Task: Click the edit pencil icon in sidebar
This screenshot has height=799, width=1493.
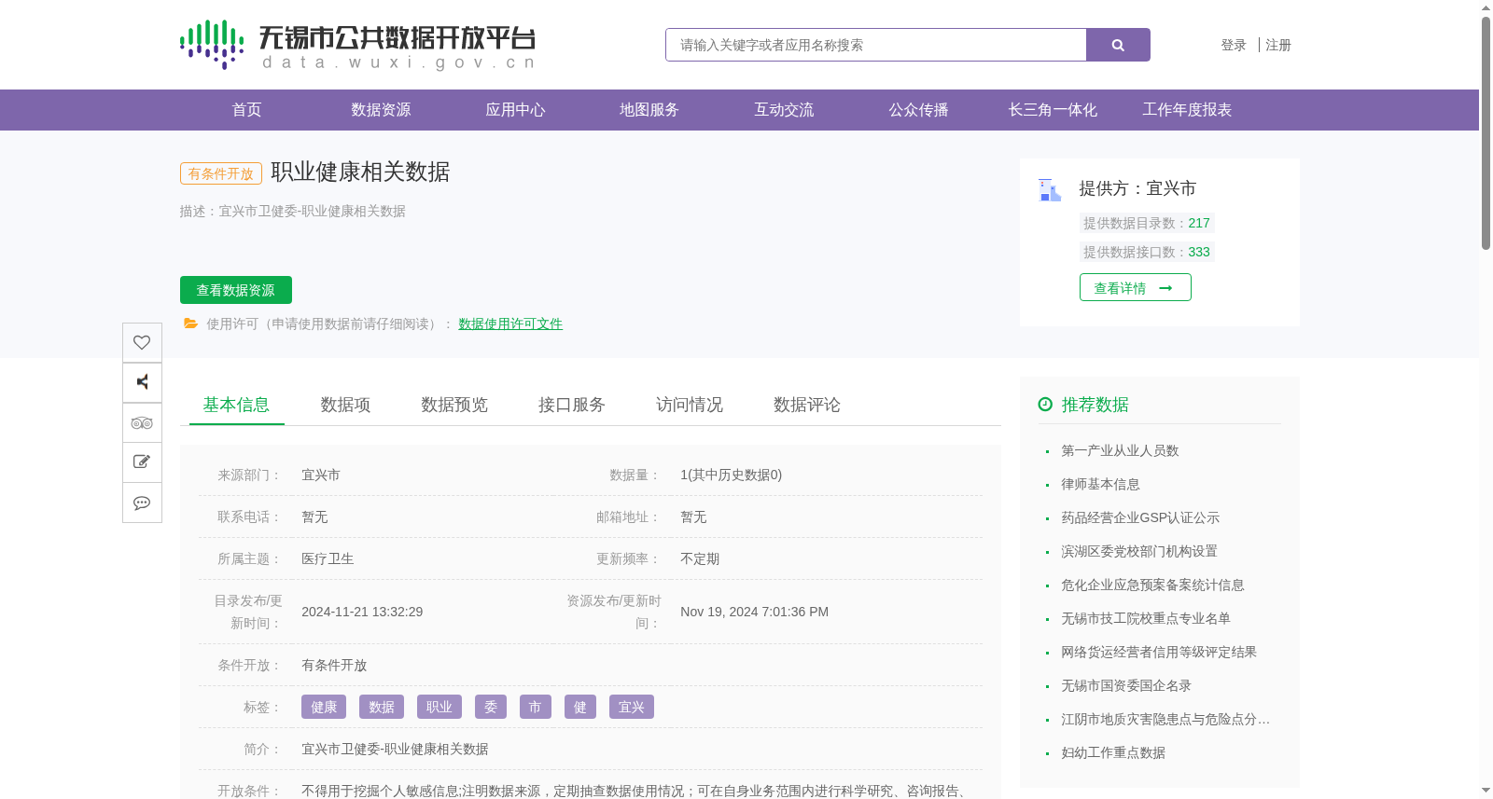Action: [142, 462]
